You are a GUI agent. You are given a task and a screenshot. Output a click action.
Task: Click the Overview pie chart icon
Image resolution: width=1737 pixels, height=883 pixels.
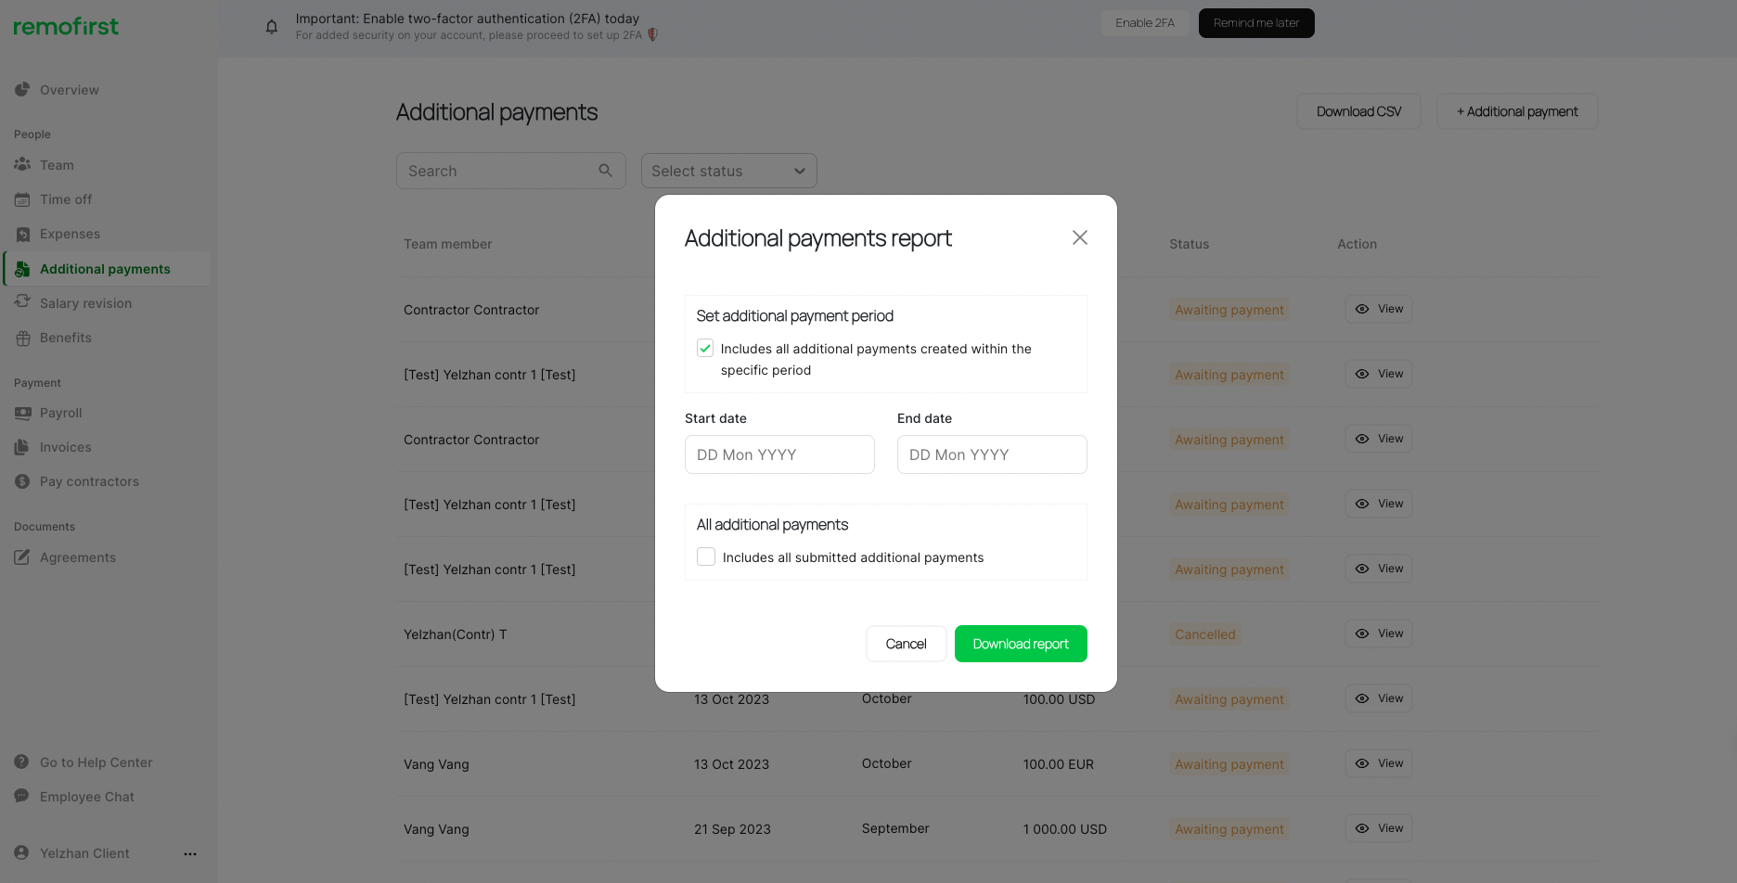pyautogui.click(x=22, y=90)
